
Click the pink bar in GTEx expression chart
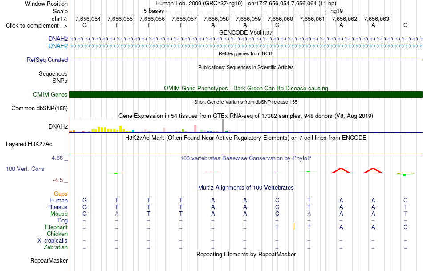point(195,128)
